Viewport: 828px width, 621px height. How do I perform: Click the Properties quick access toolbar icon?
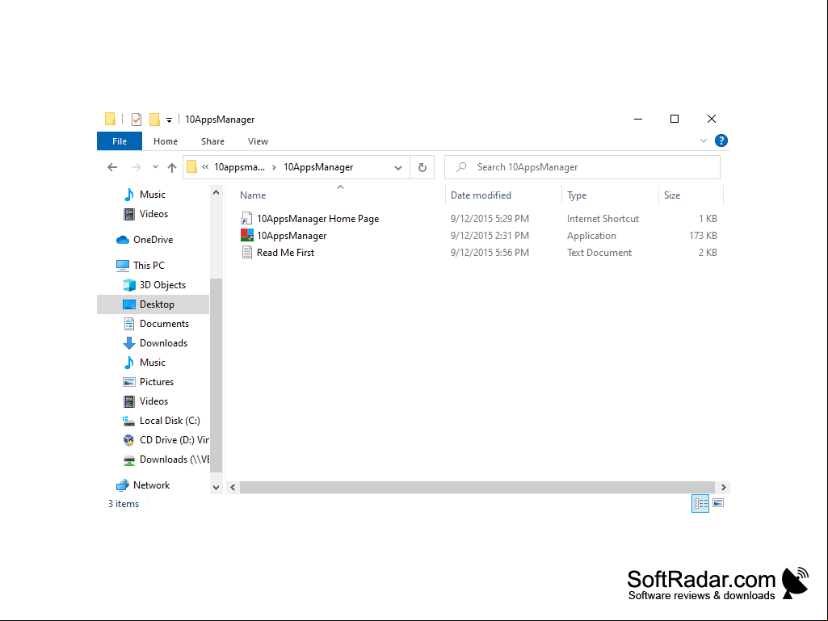click(x=137, y=120)
